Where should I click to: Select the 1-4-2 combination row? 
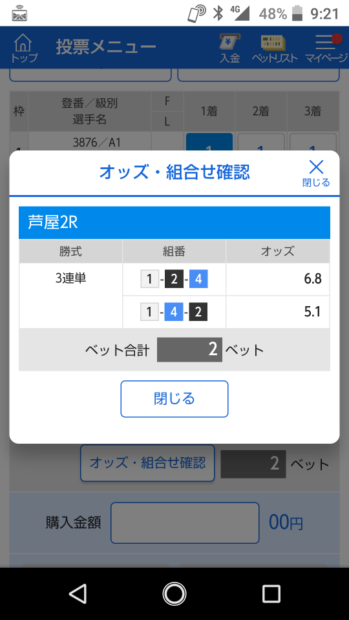pyautogui.click(x=174, y=312)
